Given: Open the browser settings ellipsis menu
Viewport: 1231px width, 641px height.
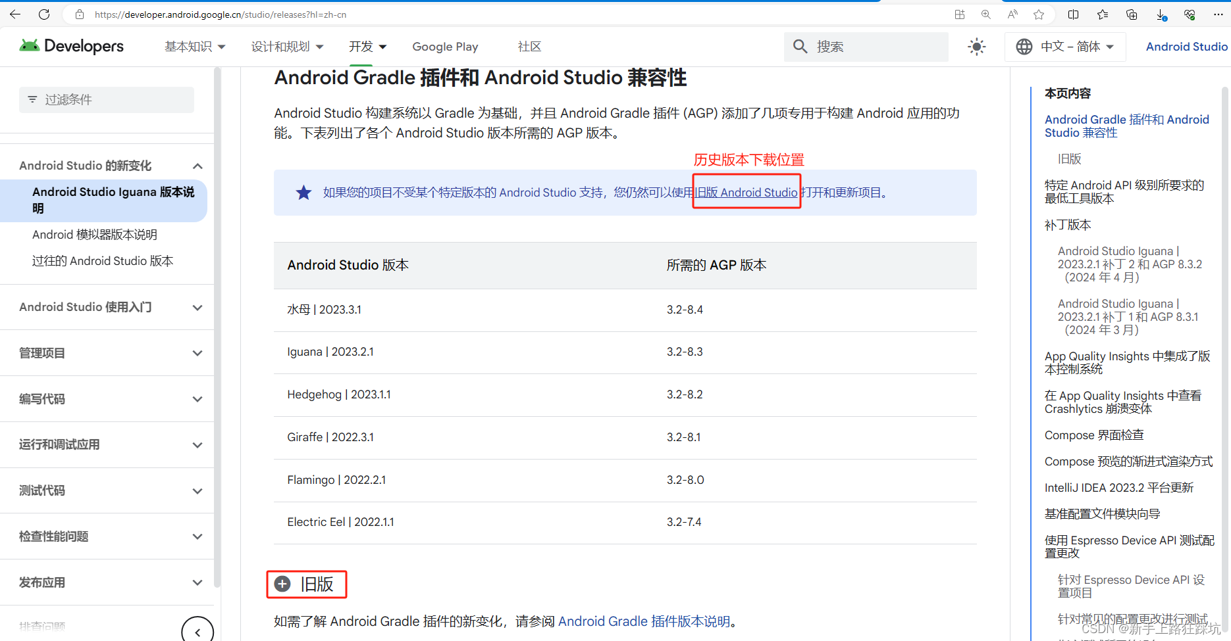Looking at the screenshot, I should 1218,14.
